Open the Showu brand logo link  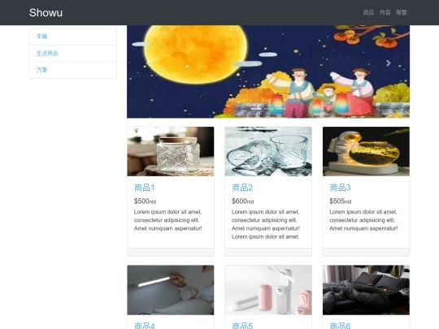tap(46, 12)
